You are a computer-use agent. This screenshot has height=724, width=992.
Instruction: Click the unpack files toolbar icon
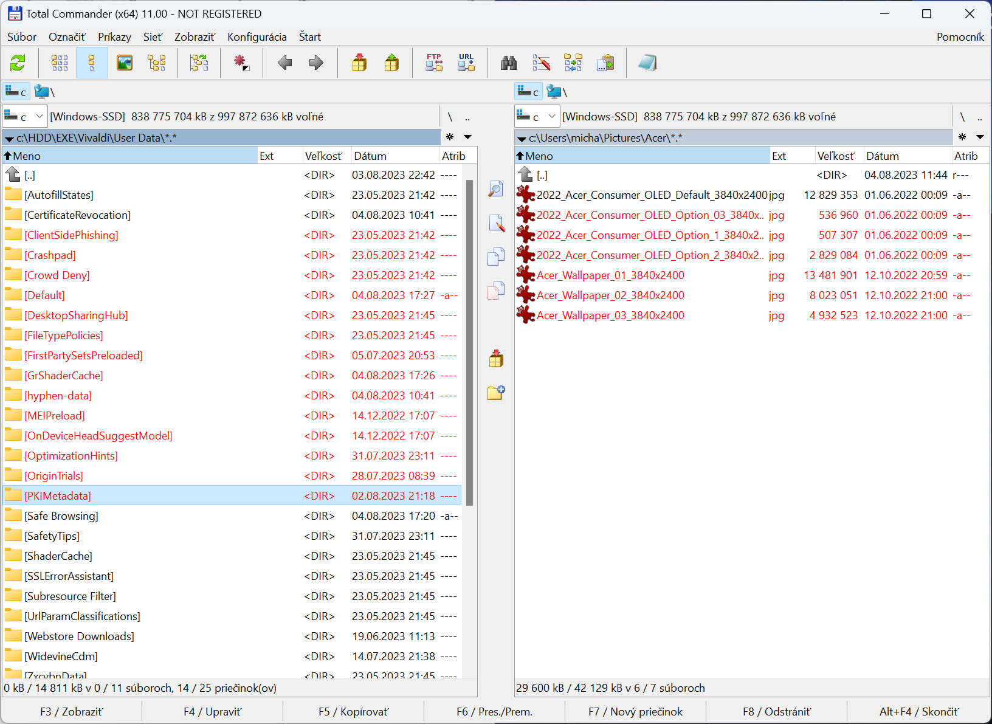[391, 63]
